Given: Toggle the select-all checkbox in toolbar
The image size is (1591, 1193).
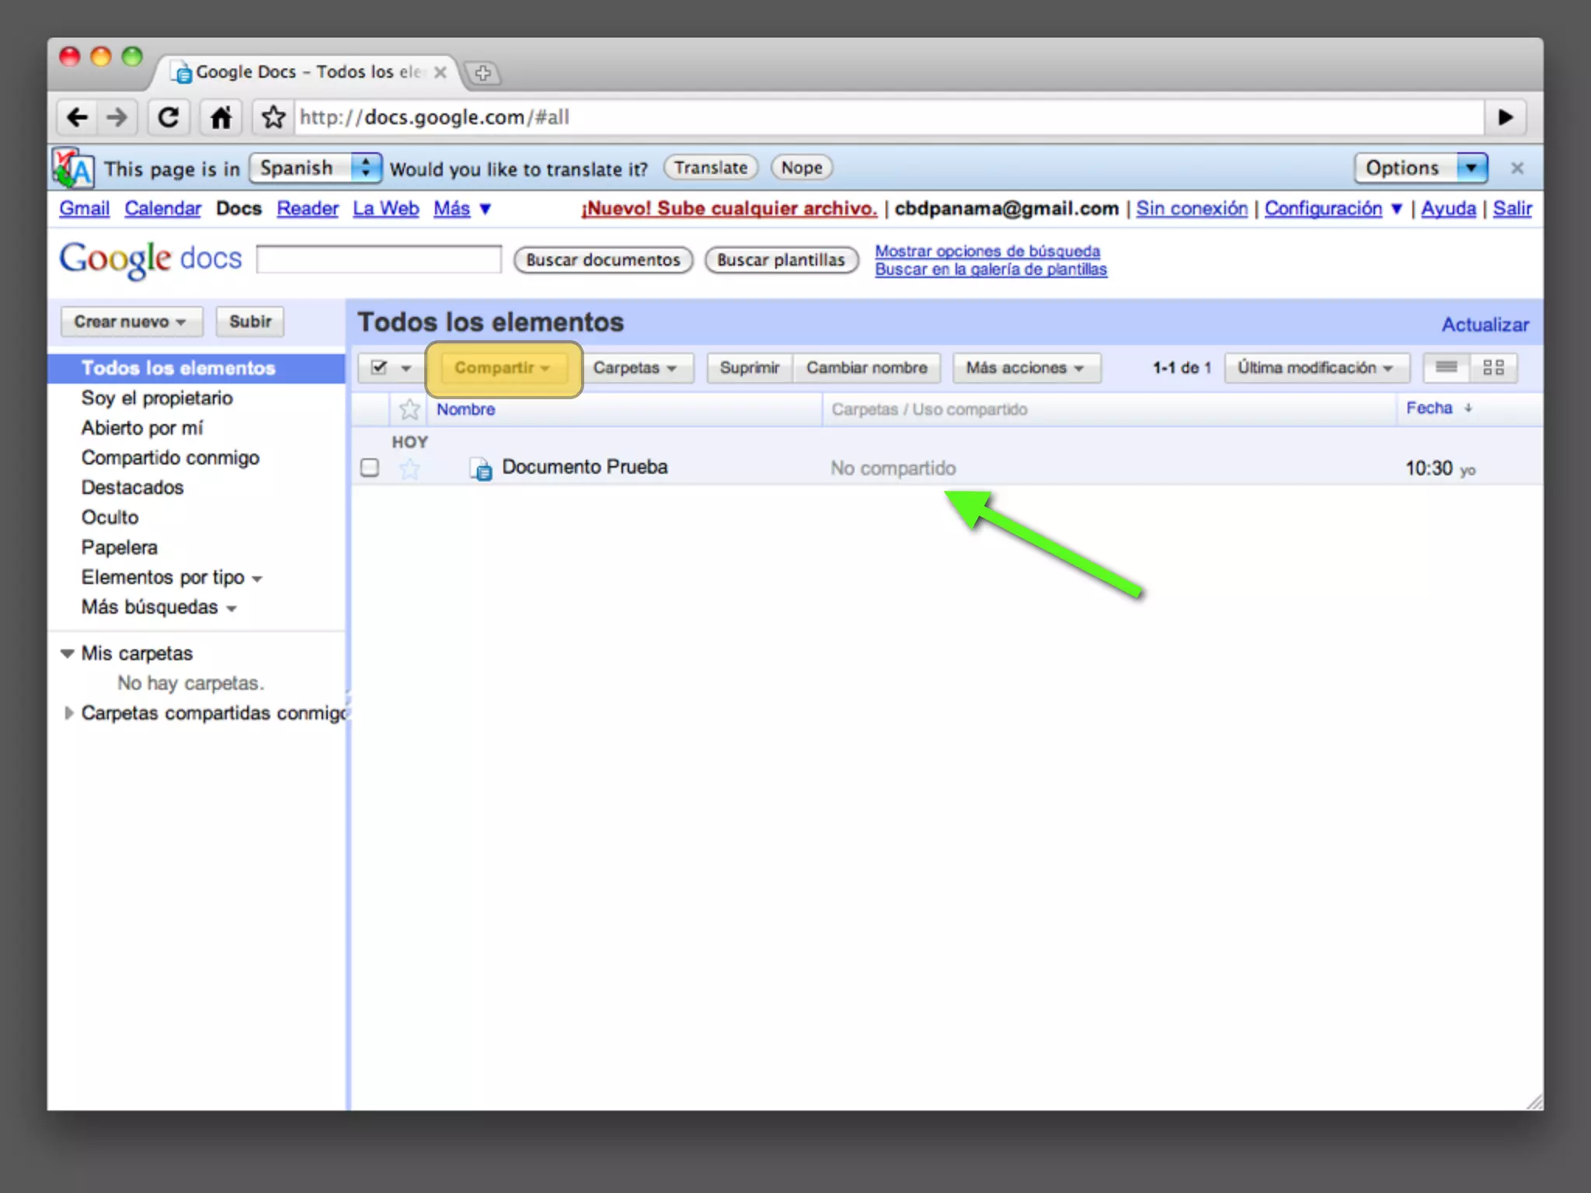Looking at the screenshot, I should tap(379, 367).
